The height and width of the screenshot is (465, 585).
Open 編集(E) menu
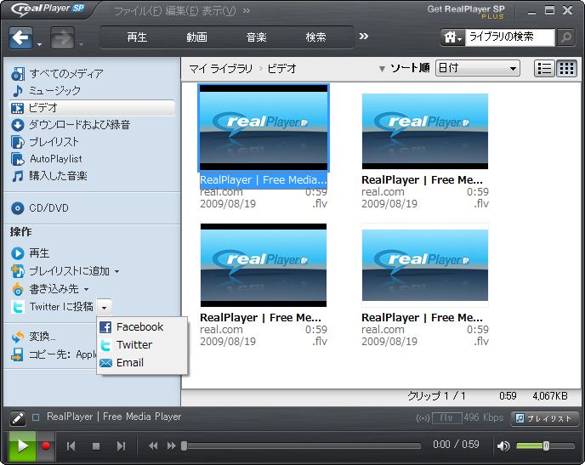tap(181, 11)
